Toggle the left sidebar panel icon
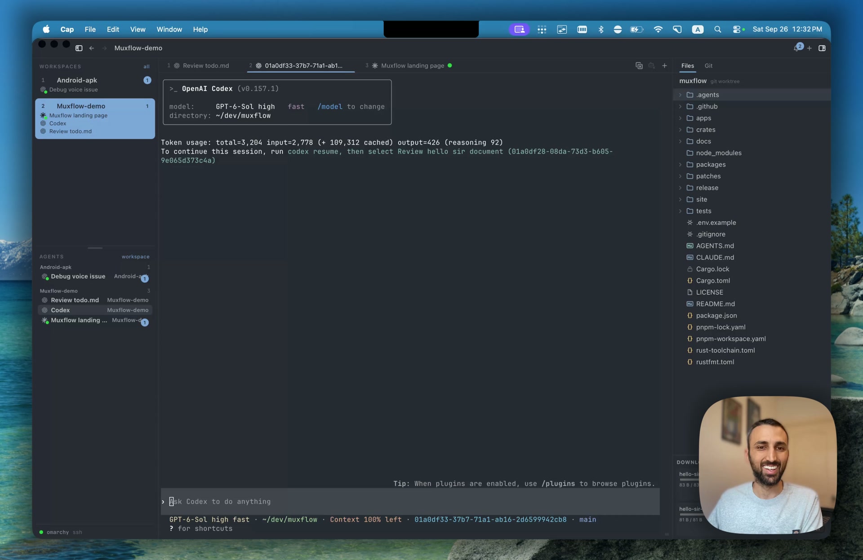The height and width of the screenshot is (560, 863). coord(79,48)
